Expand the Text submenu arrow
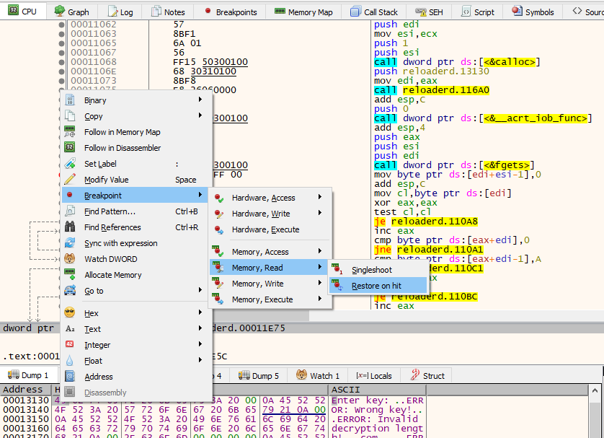 pos(200,328)
